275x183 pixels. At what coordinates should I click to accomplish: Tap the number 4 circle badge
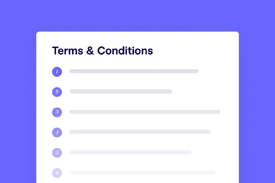tap(57, 133)
